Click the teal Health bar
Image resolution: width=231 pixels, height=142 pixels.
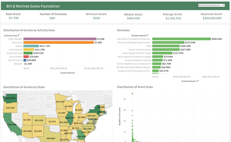pyautogui.click(x=31, y=46)
